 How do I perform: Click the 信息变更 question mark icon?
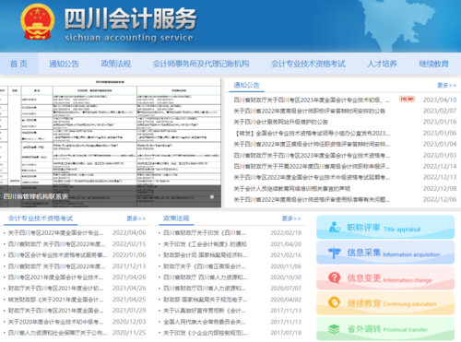(x=335, y=277)
